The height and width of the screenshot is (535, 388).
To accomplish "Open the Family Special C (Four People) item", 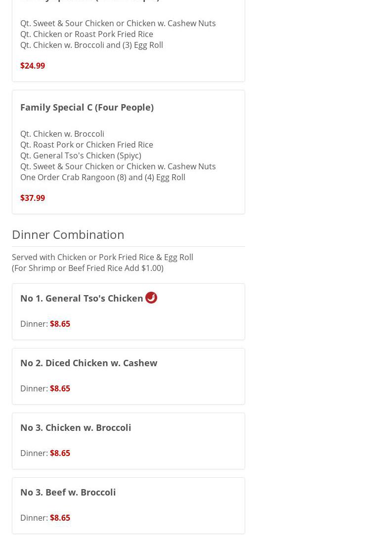I will point(87,107).
